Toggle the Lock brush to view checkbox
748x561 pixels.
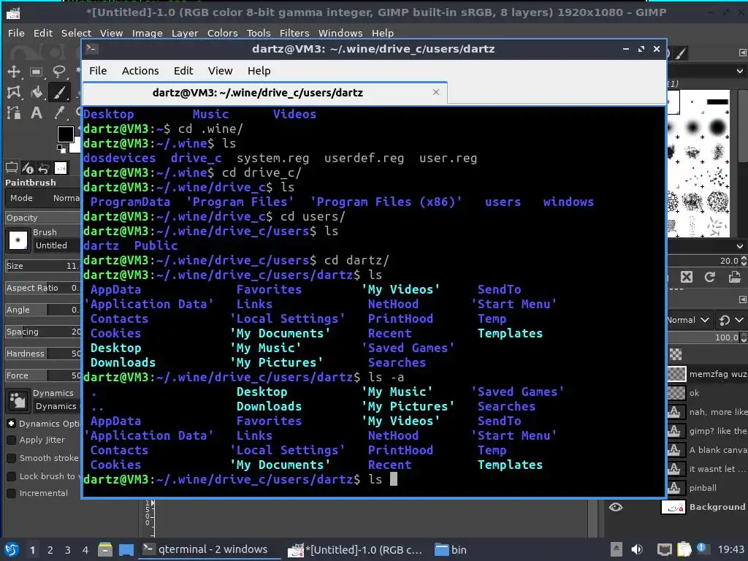click(x=12, y=476)
